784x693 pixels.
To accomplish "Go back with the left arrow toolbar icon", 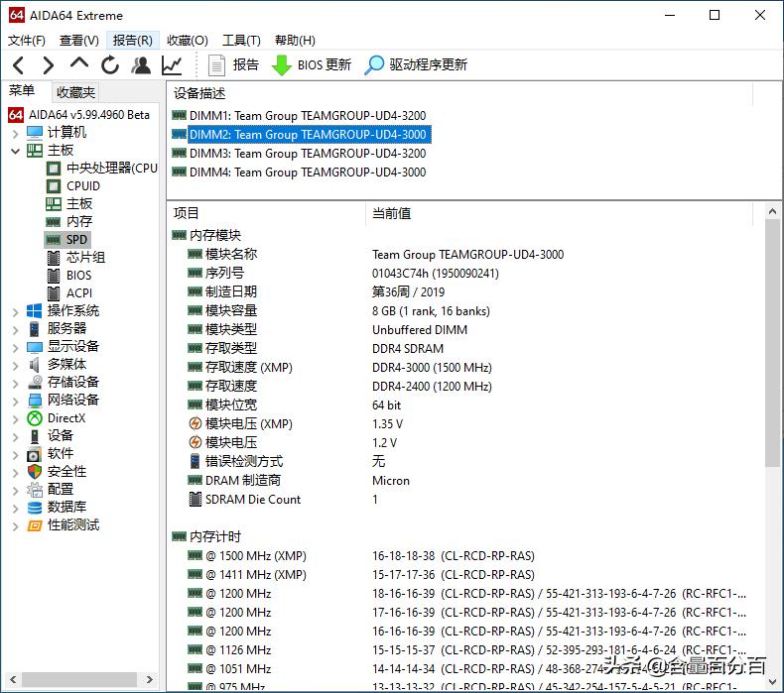I will tap(19, 65).
